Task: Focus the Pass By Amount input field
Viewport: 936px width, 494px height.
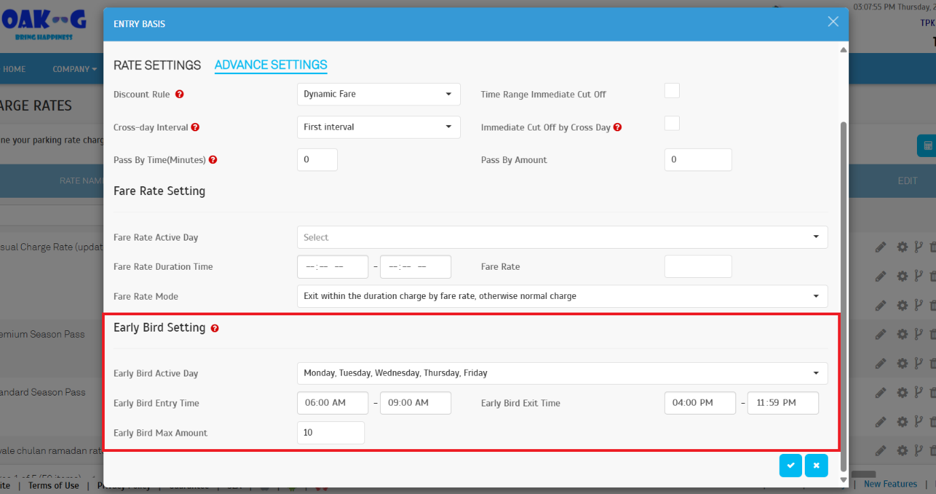Action: 697,160
